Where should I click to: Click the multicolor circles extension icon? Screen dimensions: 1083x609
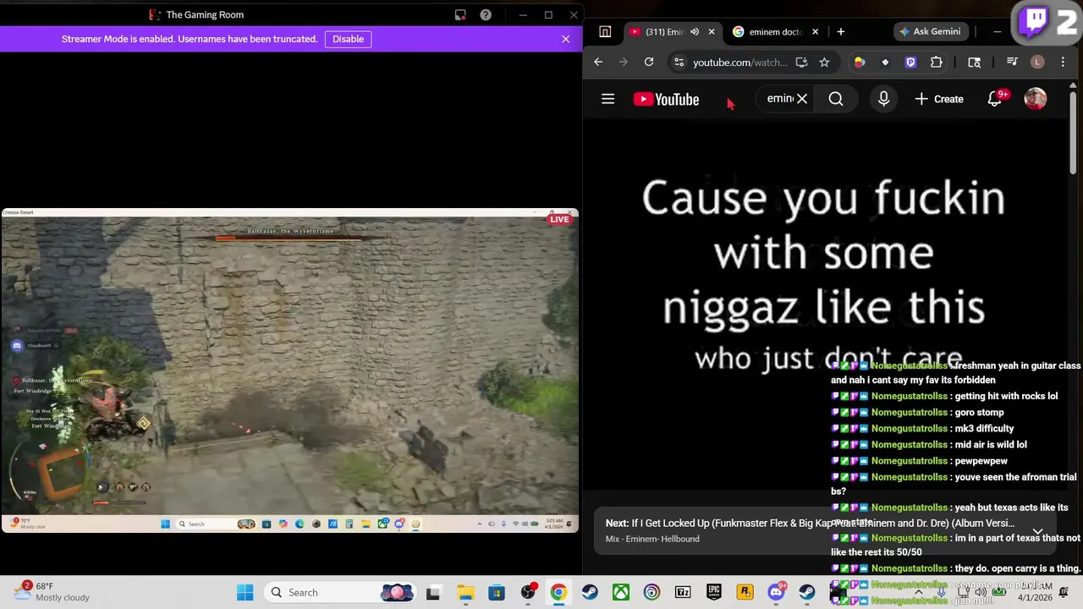pyautogui.click(x=860, y=62)
